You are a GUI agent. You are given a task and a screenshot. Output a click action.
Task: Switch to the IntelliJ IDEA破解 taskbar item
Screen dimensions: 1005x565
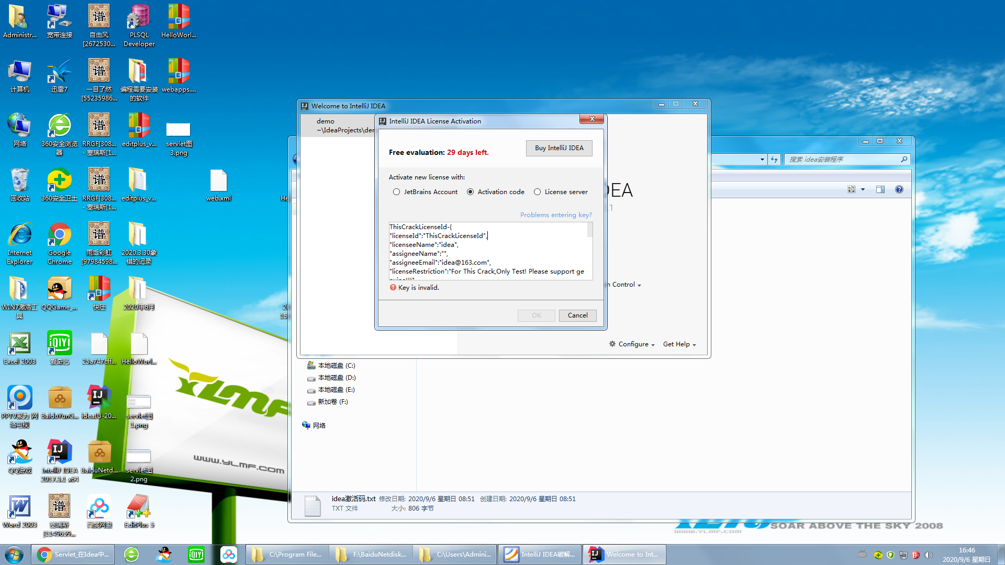coord(540,555)
